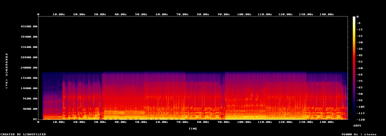Click the top white end of color scale
The width and height of the screenshot is (386, 136).
click(x=354, y=17)
